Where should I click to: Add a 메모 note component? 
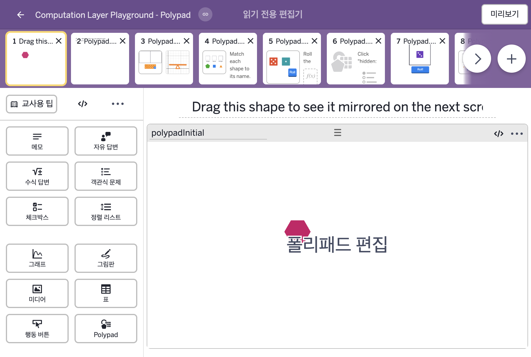tap(37, 141)
